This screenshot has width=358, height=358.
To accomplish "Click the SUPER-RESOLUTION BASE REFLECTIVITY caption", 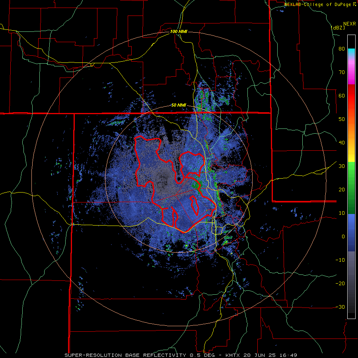I will pos(125,355).
